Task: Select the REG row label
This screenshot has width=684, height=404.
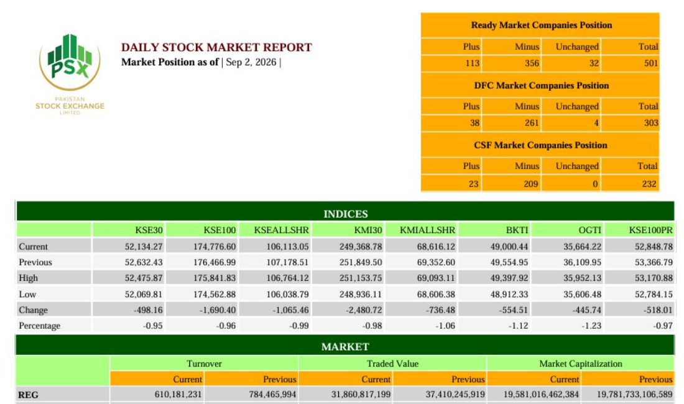Action: pyautogui.click(x=28, y=395)
